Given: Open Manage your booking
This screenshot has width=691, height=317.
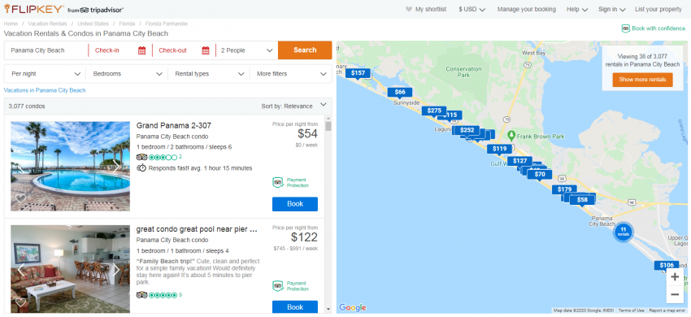Looking at the screenshot, I should pyautogui.click(x=526, y=9).
